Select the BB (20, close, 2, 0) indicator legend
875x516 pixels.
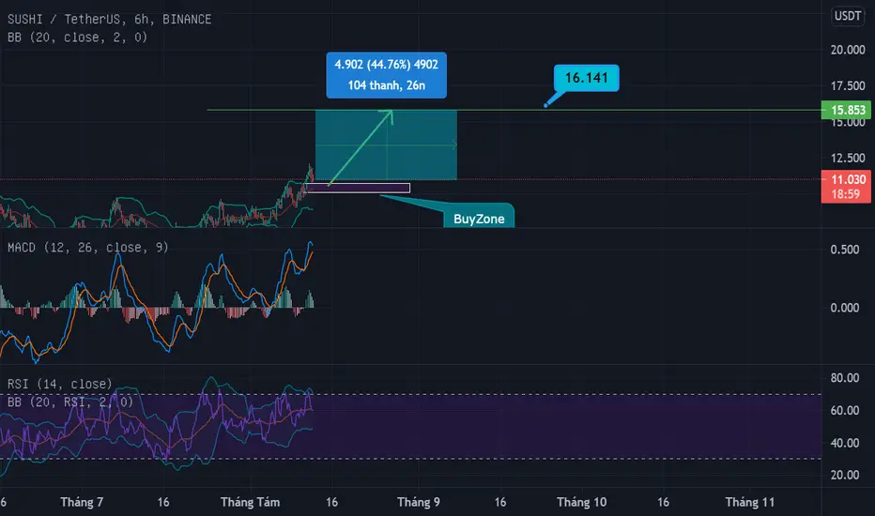(x=78, y=38)
